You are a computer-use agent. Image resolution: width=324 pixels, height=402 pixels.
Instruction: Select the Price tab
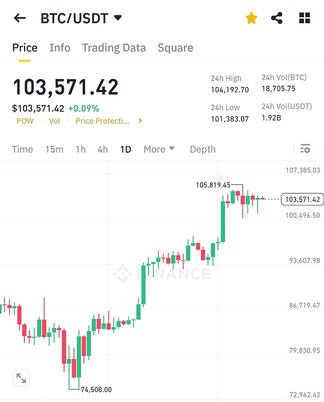click(x=25, y=48)
